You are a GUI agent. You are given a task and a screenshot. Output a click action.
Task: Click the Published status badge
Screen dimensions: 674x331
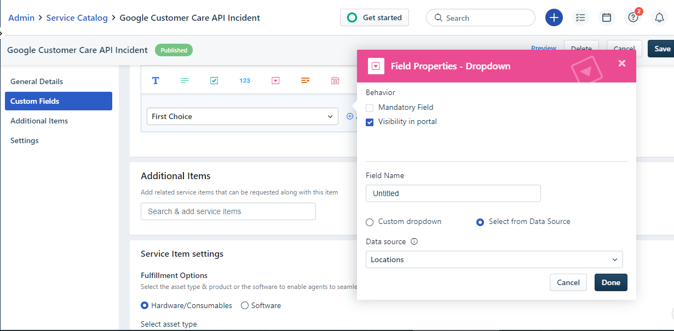pyautogui.click(x=174, y=50)
